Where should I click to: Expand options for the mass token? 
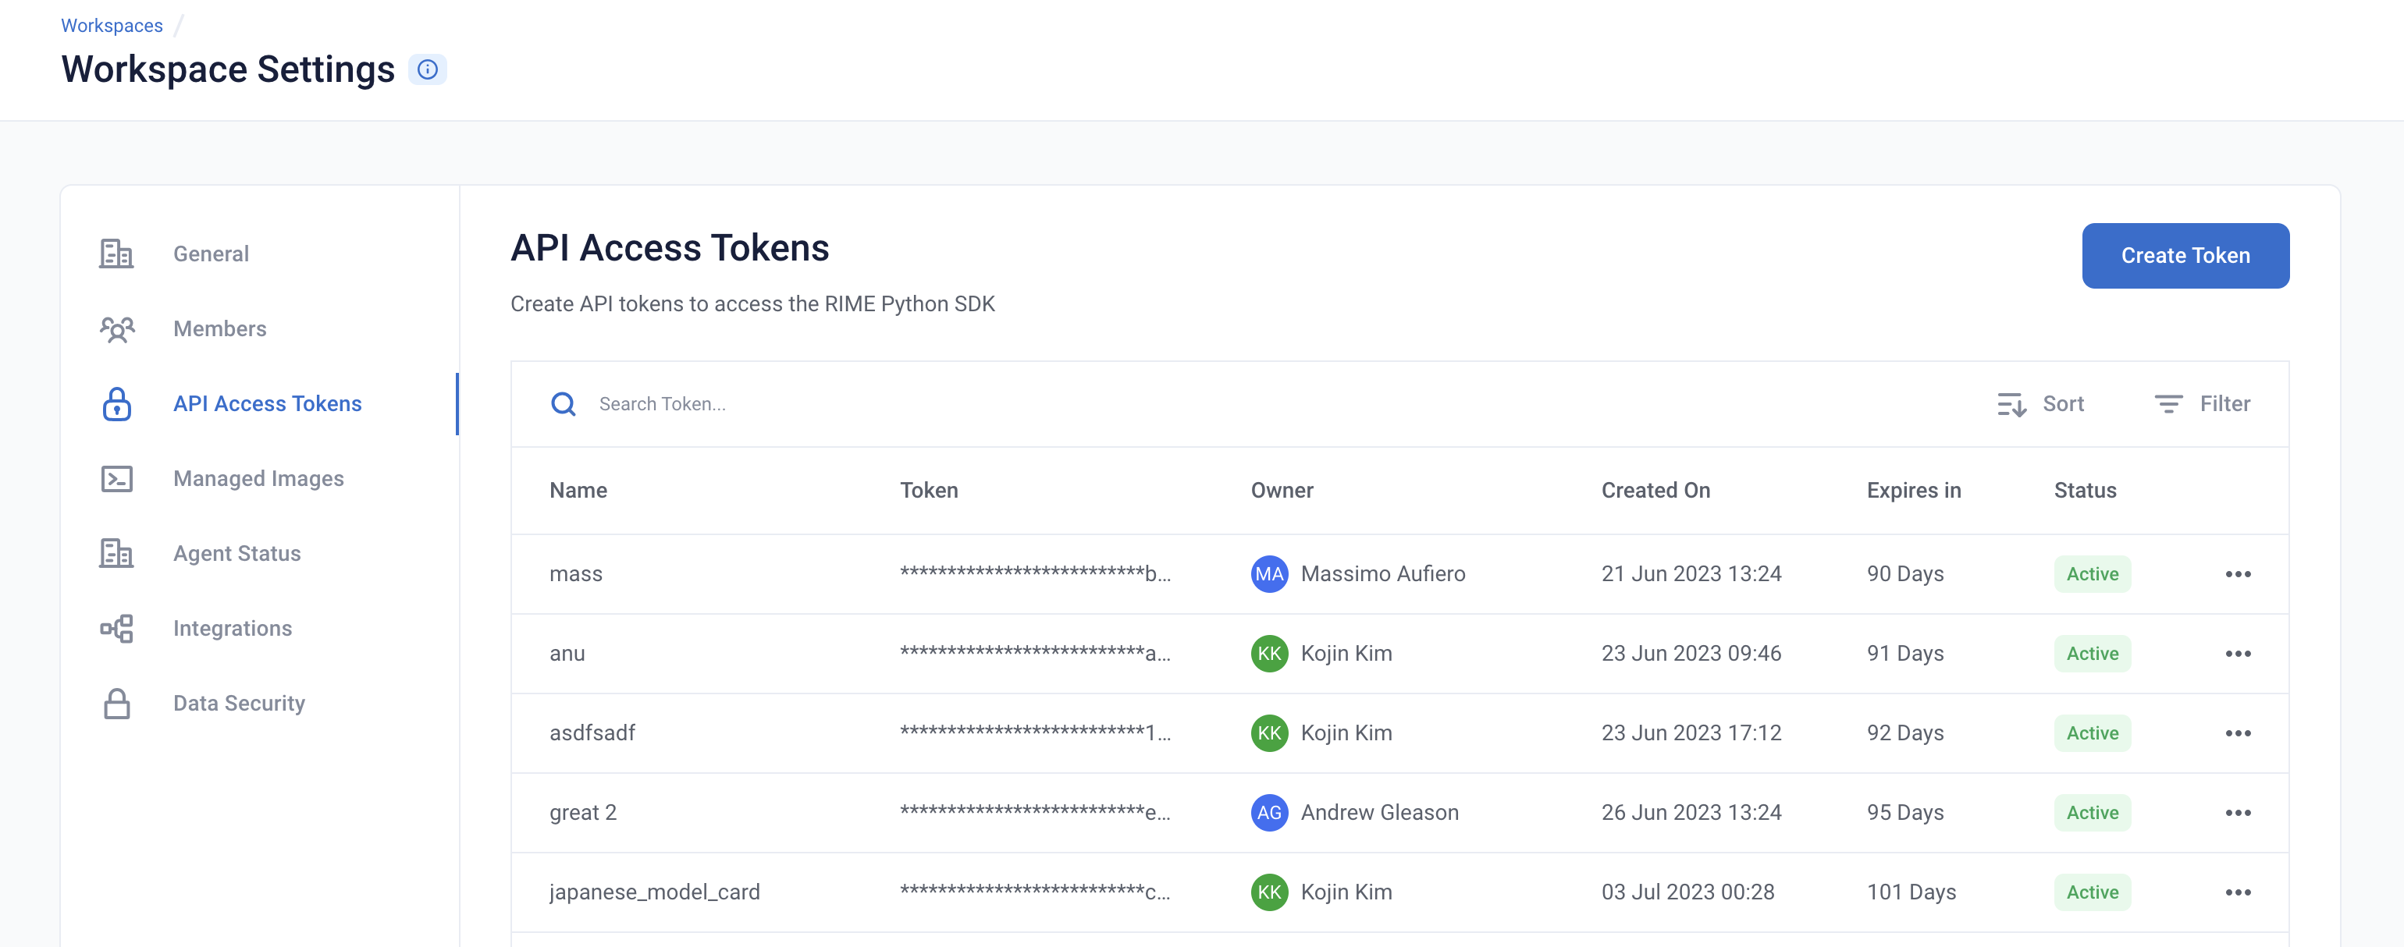tap(2239, 573)
